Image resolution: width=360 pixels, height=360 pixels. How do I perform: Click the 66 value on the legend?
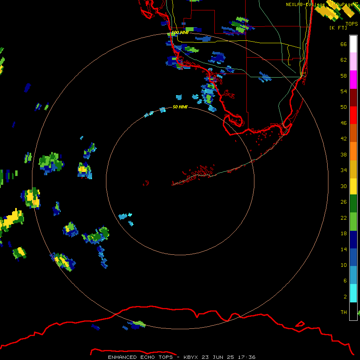click(x=344, y=44)
